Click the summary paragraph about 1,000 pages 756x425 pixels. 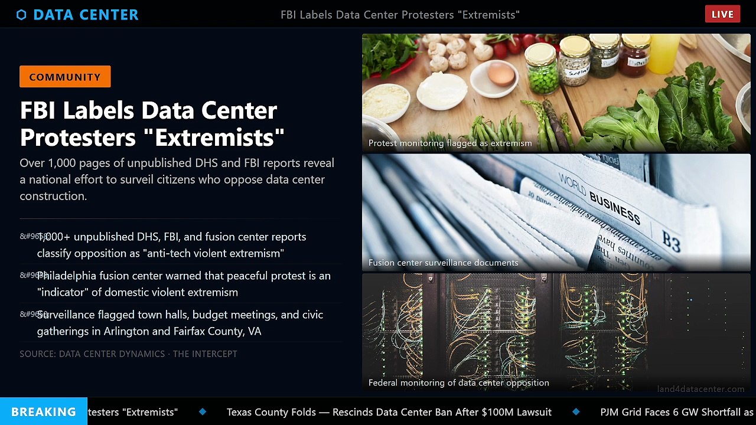pos(177,179)
